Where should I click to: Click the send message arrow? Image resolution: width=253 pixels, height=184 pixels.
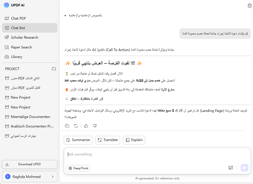point(244,168)
